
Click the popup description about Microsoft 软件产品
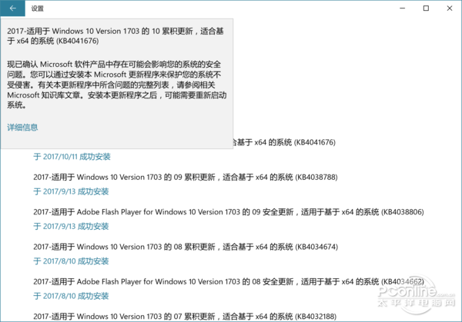point(117,85)
